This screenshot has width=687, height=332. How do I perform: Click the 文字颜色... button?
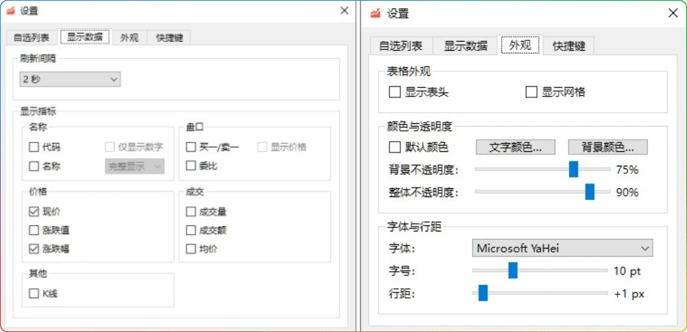pyautogui.click(x=516, y=147)
